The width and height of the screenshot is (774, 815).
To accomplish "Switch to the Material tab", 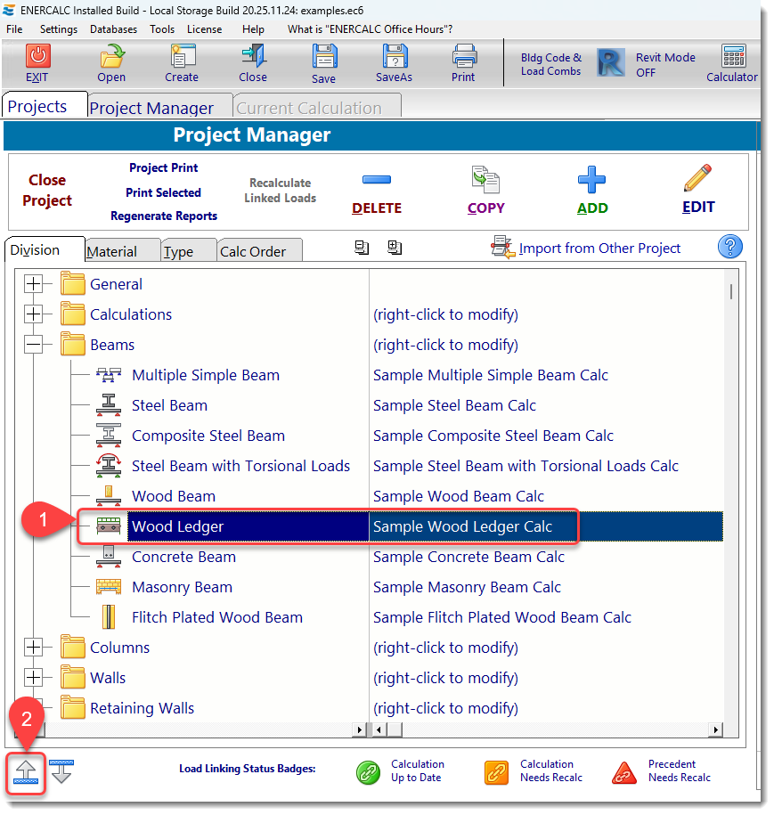I will (122, 250).
